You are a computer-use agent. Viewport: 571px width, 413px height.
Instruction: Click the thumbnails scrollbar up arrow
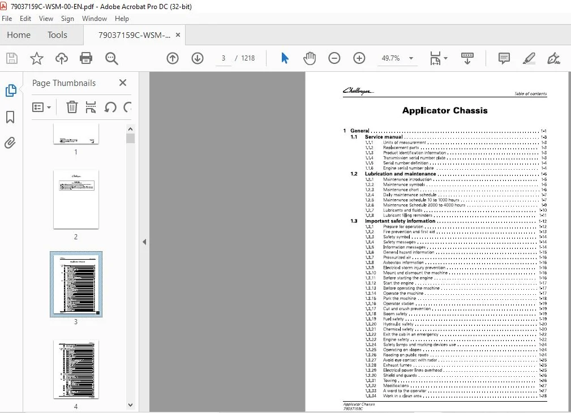[x=130, y=129]
